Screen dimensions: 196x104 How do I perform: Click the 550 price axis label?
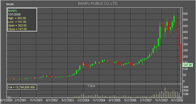185,14
